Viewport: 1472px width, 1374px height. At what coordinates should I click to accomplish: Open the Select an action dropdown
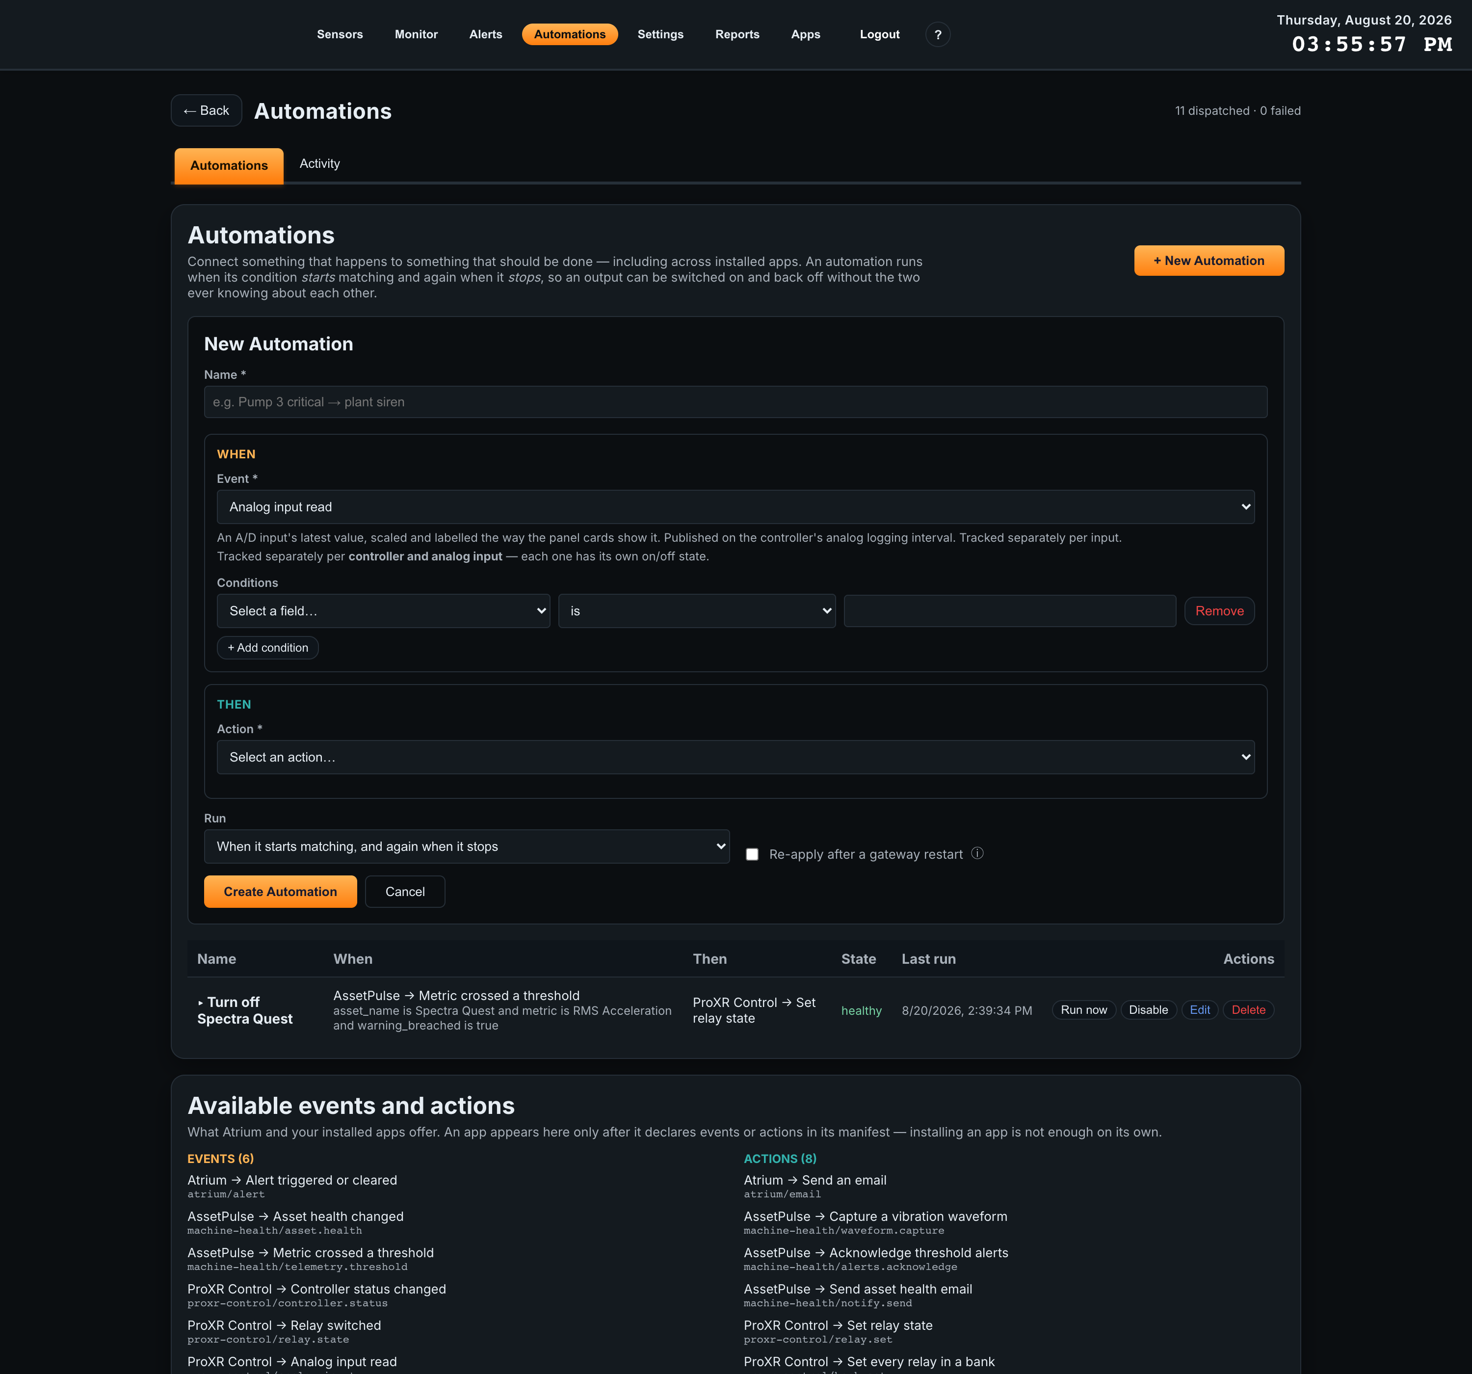pyautogui.click(x=735, y=757)
